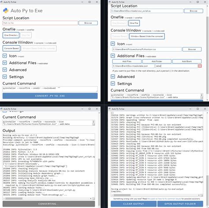Minimize the top-right Auto Py To Exe window
This screenshot has height=208, width=209.
[x=190, y=2]
